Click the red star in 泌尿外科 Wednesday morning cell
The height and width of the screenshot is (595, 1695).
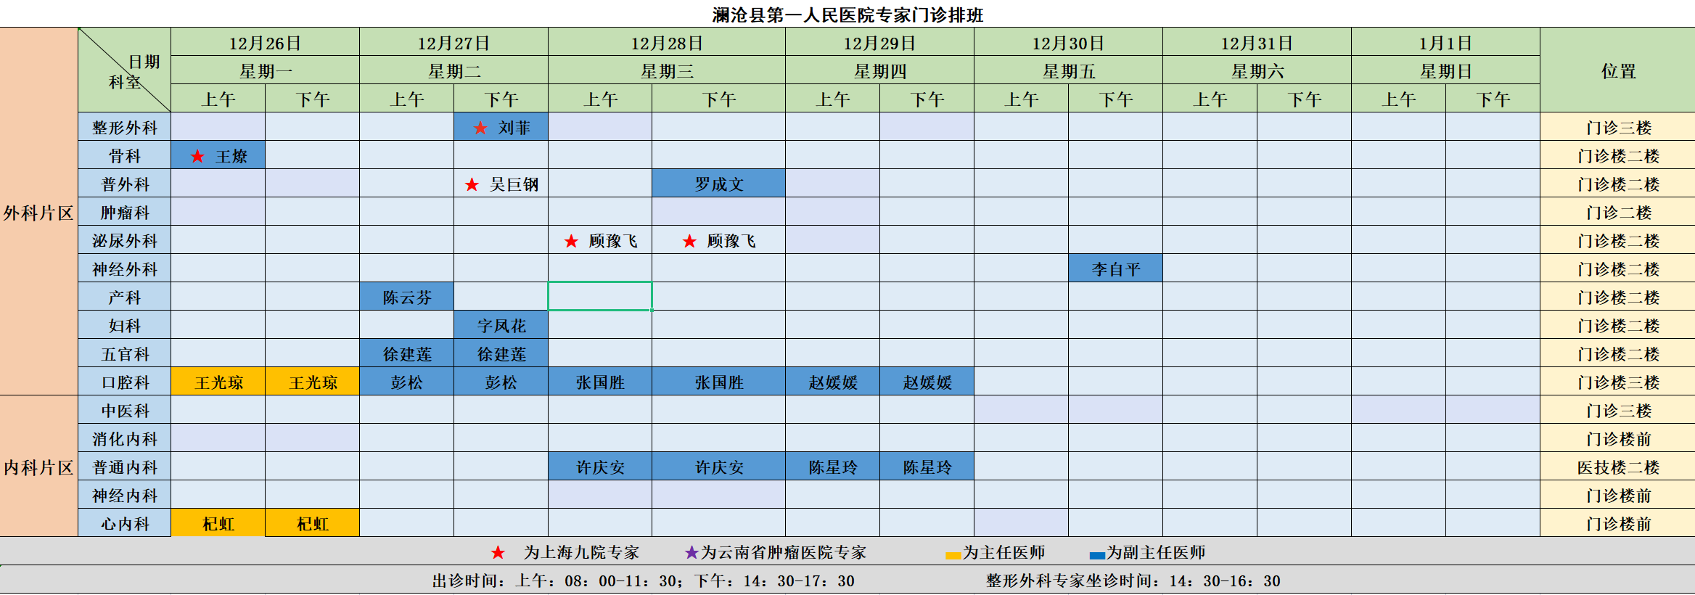click(572, 242)
